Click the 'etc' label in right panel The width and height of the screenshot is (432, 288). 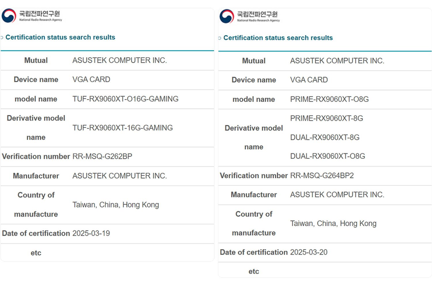(254, 271)
